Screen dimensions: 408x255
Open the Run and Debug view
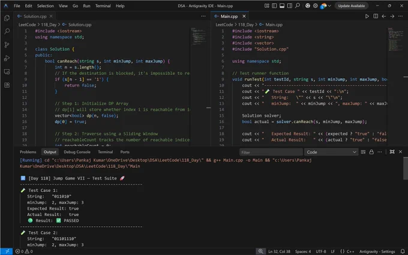tap(7, 58)
